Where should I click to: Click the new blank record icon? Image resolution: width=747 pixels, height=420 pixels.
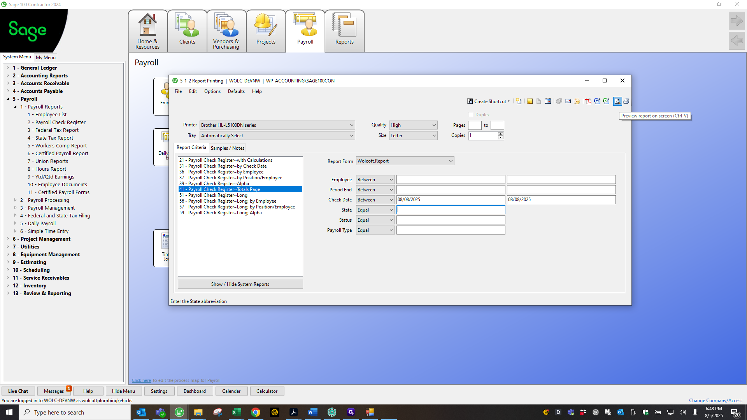pos(519,101)
